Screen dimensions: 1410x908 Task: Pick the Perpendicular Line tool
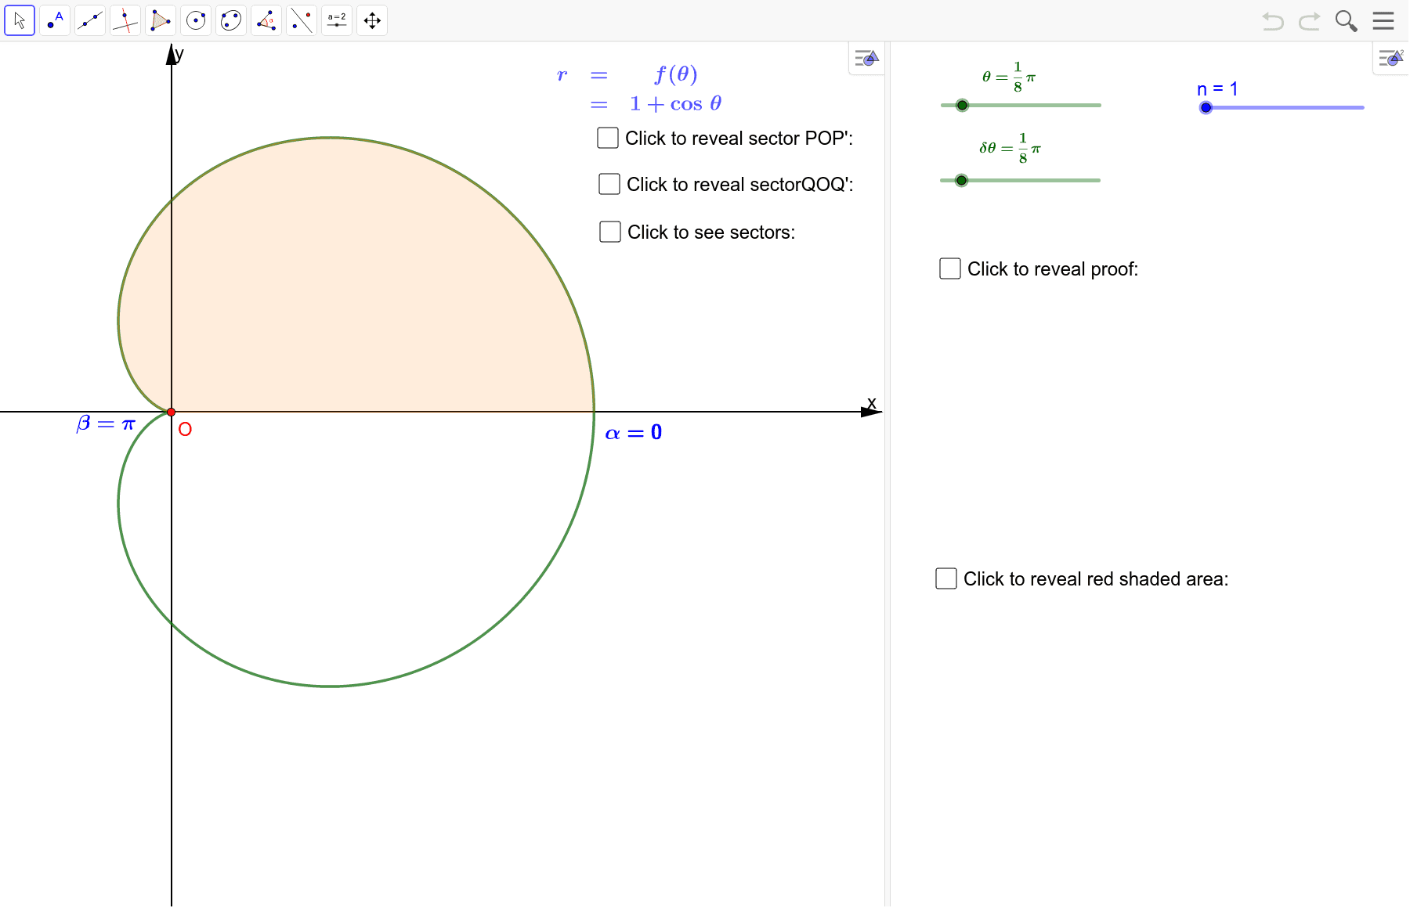[x=125, y=20]
